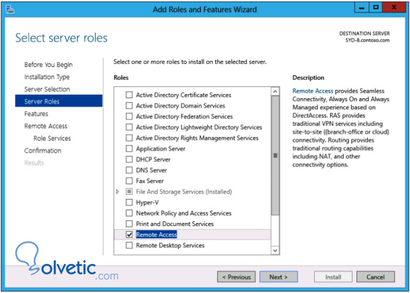This screenshot has width=410, height=293.
Task: Click the roles list scrollbar thumb
Action: (275, 156)
